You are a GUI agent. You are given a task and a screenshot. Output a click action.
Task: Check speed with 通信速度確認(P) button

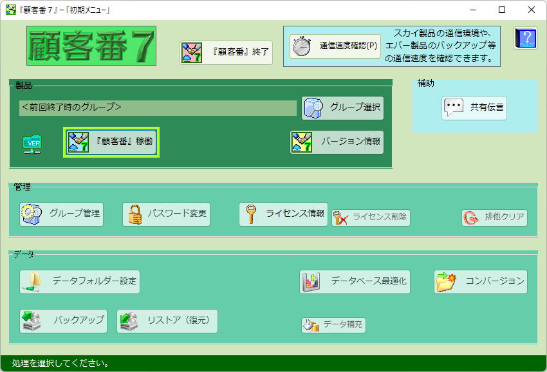(335, 46)
